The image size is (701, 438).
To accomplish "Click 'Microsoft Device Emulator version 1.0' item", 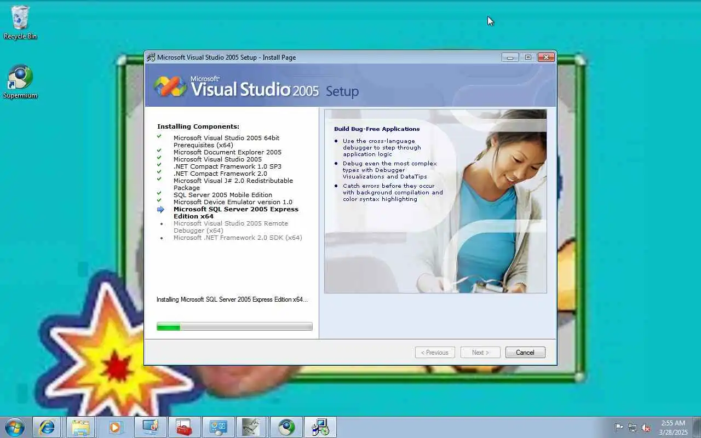I will point(233,202).
